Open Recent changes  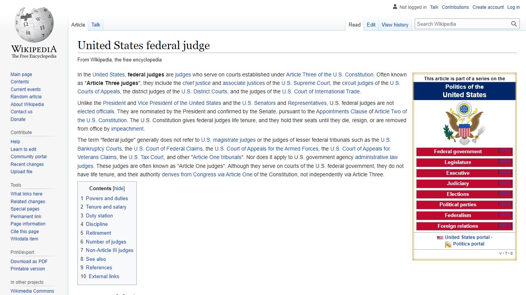(27, 164)
